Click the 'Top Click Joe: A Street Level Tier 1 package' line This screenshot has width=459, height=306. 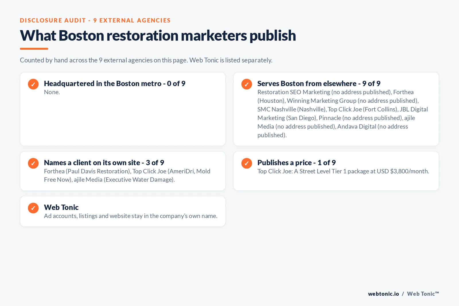pyautogui.click(x=343, y=171)
